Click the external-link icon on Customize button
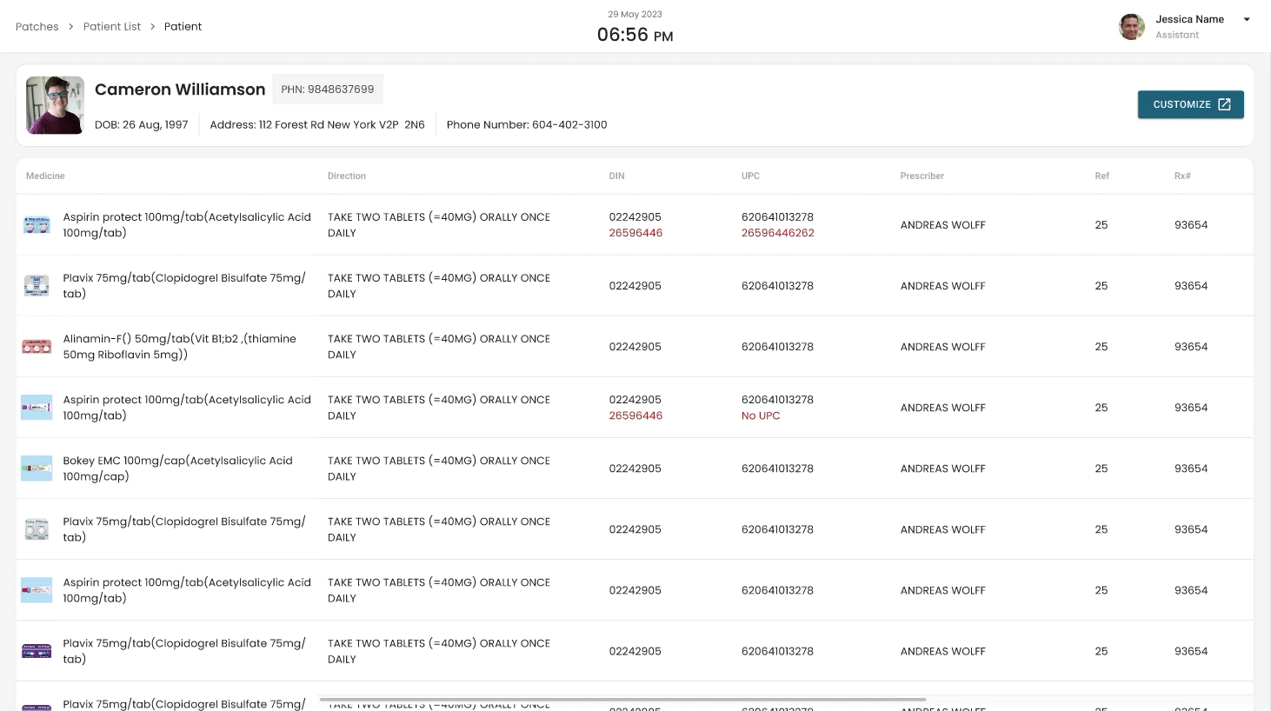The width and height of the screenshot is (1271, 711). coord(1224,104)
